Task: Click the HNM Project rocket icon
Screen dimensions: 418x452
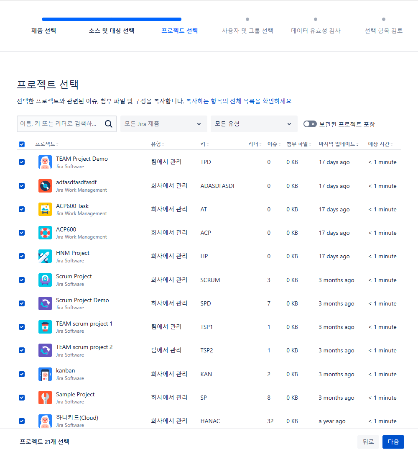Action: click(45, 256)
